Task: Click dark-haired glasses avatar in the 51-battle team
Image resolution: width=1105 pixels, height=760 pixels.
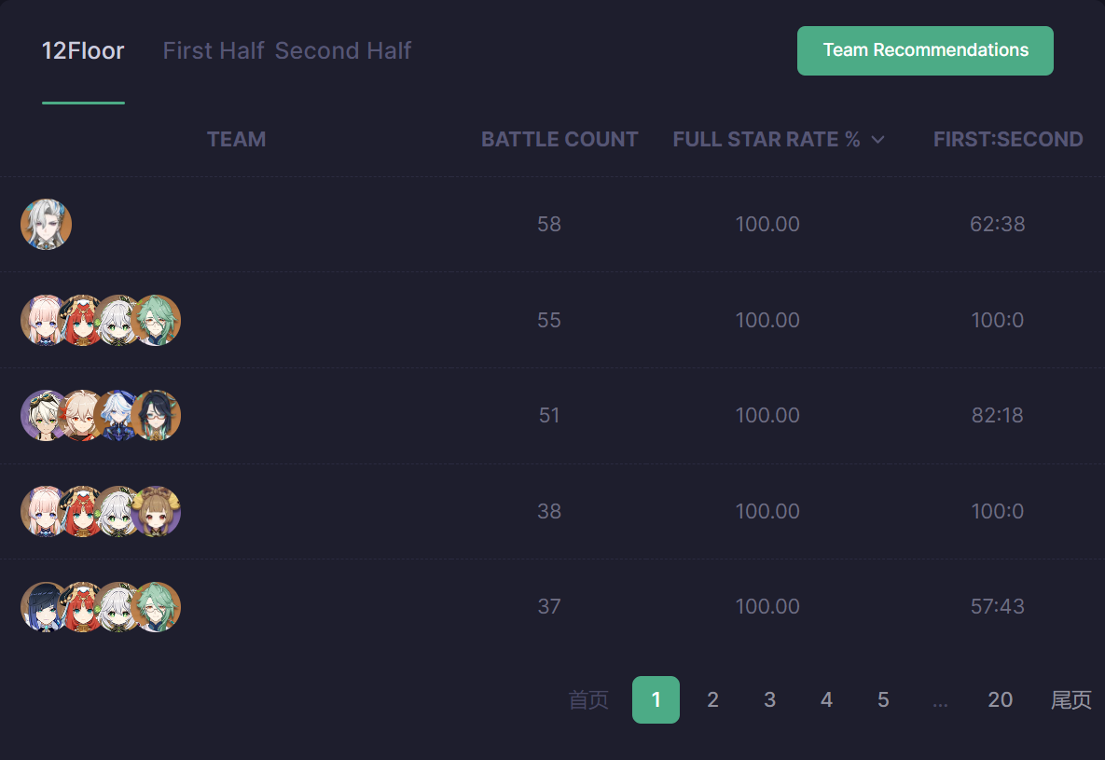Action: click(x=158, y=416)
